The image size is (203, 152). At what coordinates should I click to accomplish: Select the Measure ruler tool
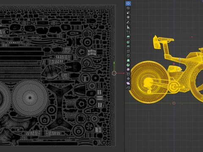[128, 27]
